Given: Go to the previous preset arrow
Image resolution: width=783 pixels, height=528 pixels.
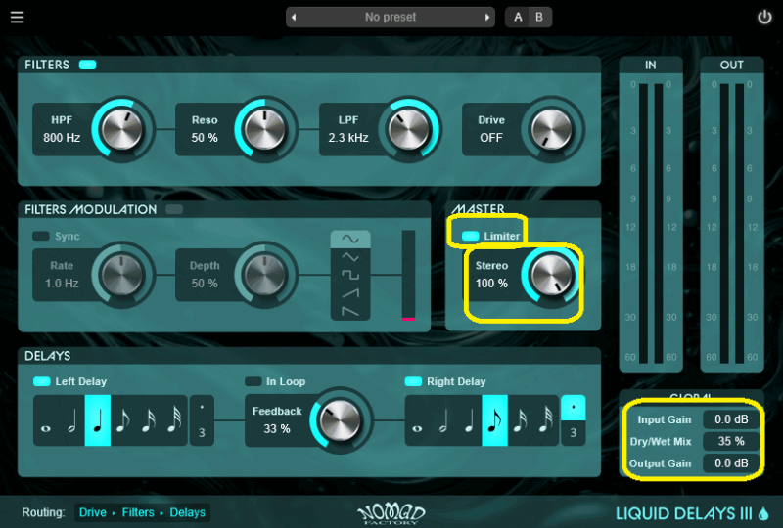Looking at the screenshot, I should (294, 17).
